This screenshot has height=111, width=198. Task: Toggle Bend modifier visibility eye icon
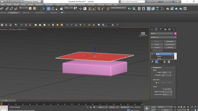click(152, 54)
